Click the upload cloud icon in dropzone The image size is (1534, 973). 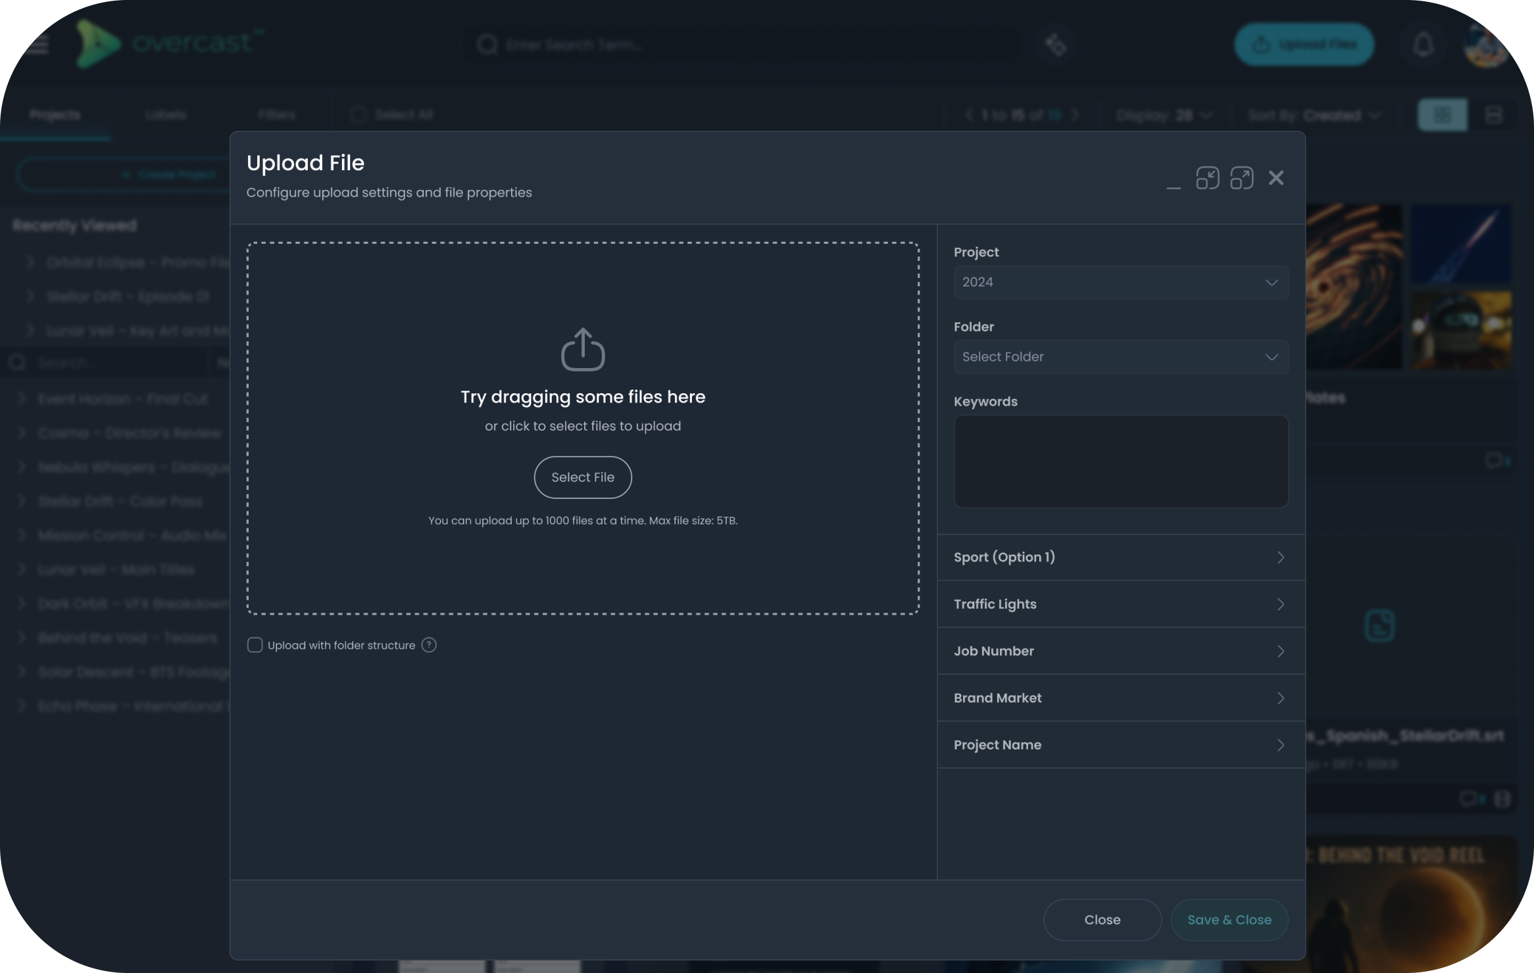click(583, 350)
